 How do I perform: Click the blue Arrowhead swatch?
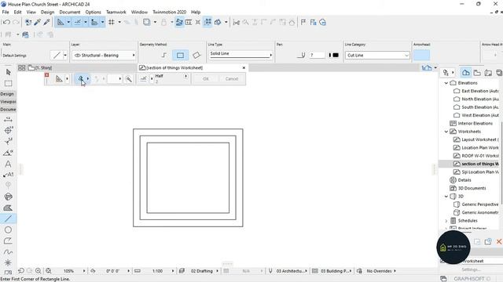421,56
